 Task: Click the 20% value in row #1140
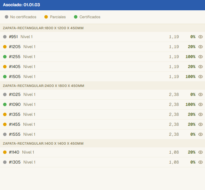coord(192,152)
